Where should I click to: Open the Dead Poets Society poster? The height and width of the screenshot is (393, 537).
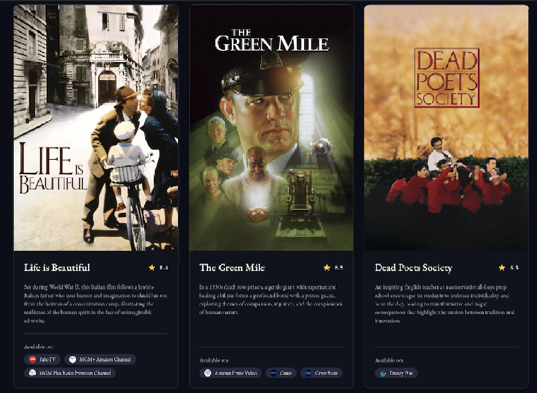point(446,128)
